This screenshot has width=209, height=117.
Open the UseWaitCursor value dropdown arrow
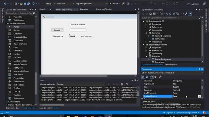click(x=199, y=96)
